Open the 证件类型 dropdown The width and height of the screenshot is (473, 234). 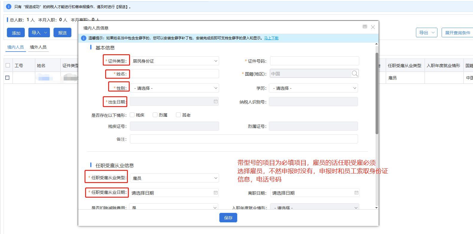coord(174,61)
